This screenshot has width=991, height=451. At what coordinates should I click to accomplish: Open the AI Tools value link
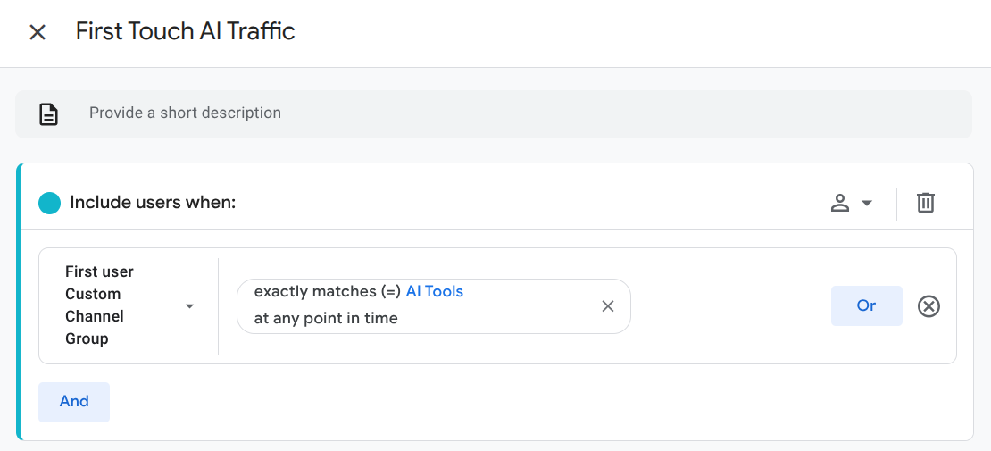click(435, 292)
